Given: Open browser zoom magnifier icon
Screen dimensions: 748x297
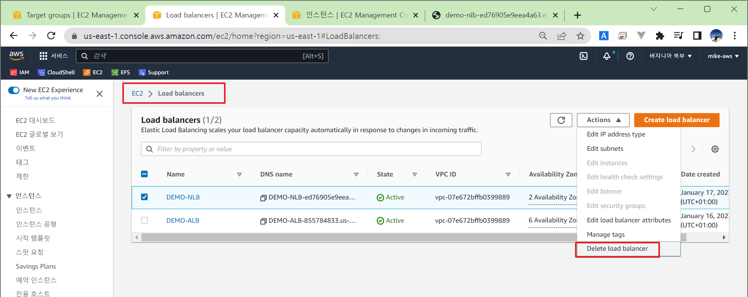Looking at the screenshot, I should (x=543, y=36).
